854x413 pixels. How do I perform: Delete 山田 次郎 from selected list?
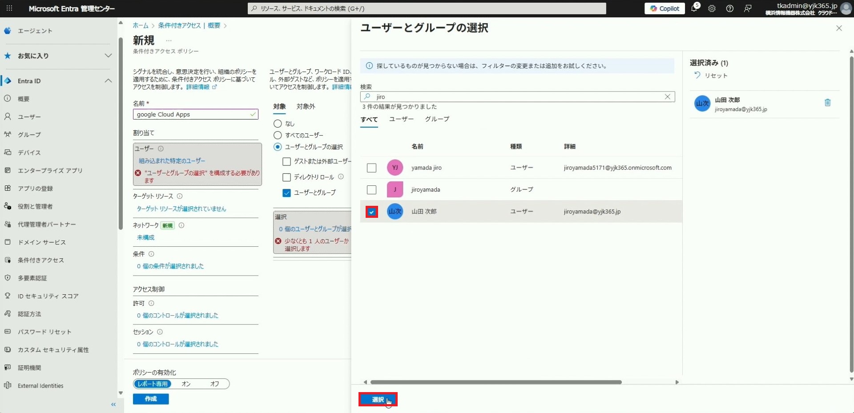827,103
